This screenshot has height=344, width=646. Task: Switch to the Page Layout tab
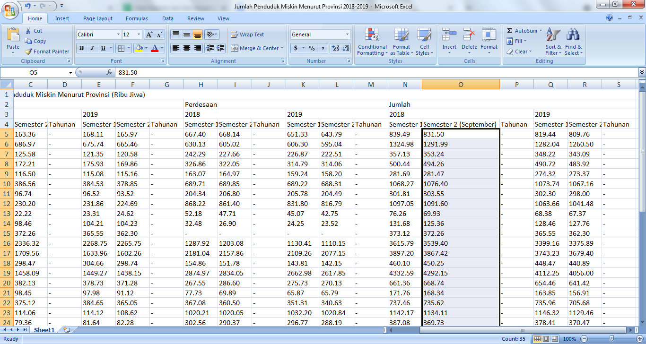[98, 18]
